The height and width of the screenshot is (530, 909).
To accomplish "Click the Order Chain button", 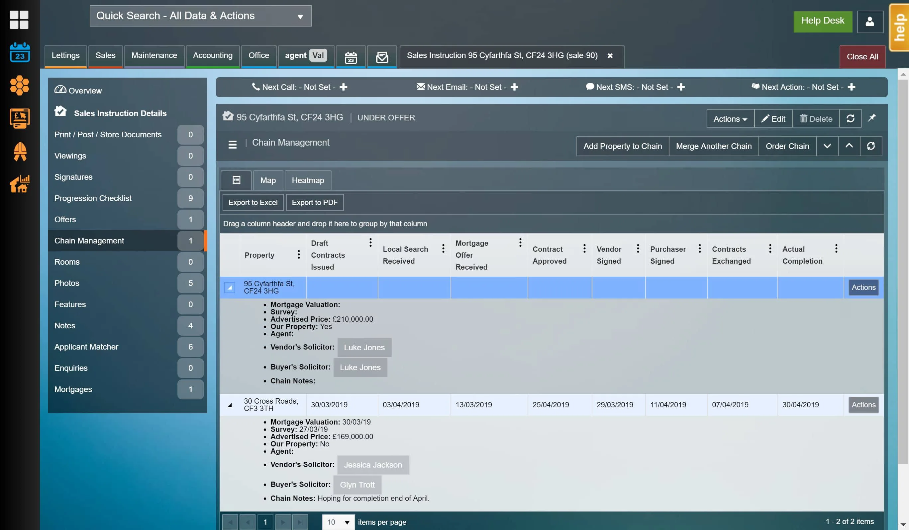I will (x=787, y=146).
